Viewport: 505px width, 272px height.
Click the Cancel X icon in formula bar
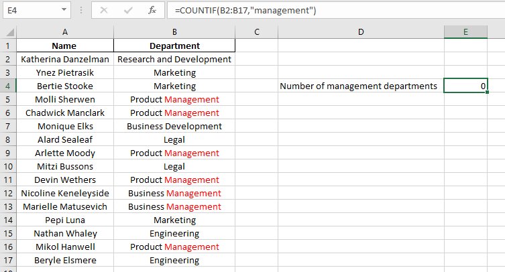tap(104, 10)
